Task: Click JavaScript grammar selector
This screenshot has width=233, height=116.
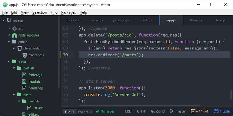Action: (x=158, y=111)
